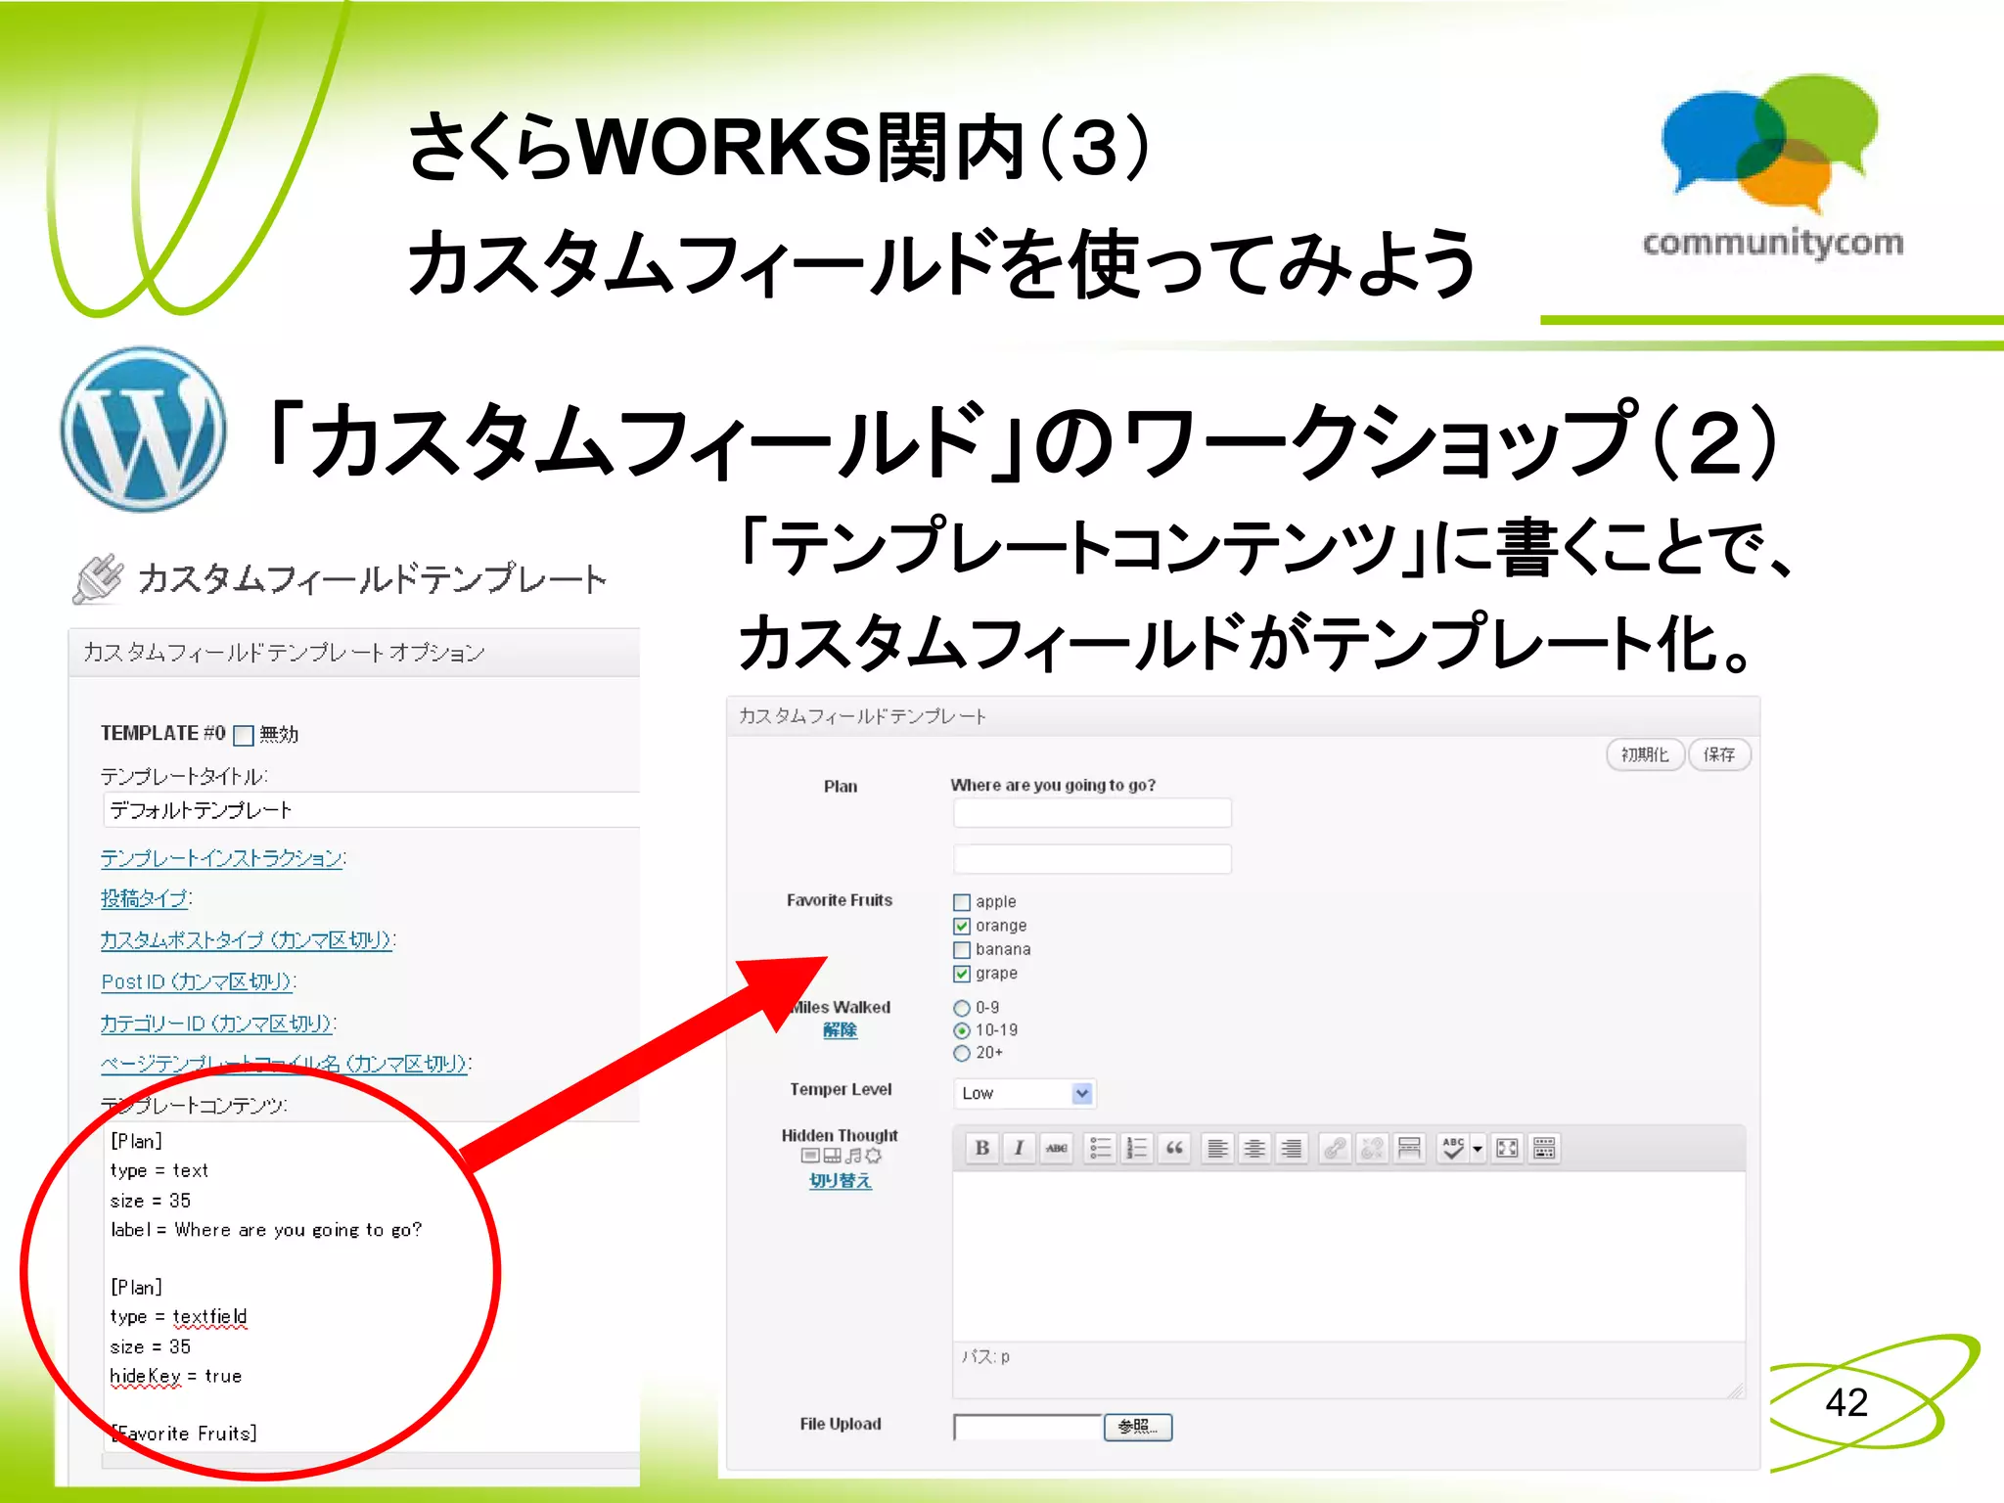
Task: Align text right in the editor
Action: tap(1292, 1148)
